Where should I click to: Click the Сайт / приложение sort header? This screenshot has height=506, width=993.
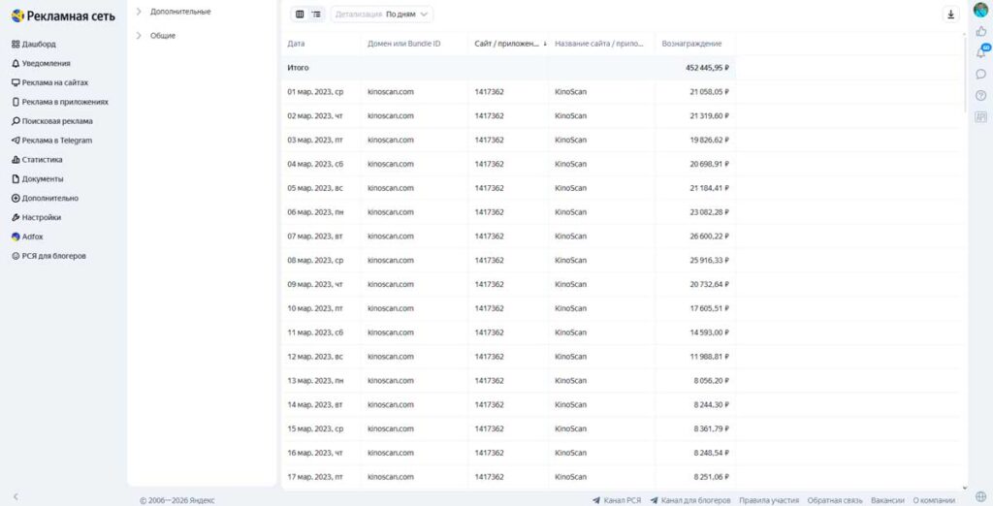point(510,44)
